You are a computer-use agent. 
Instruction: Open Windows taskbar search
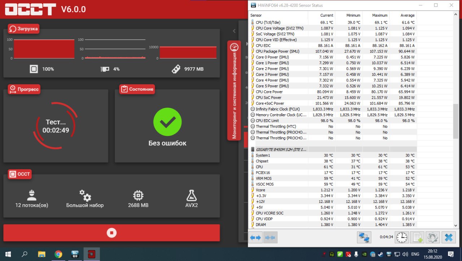coord(25,254)
